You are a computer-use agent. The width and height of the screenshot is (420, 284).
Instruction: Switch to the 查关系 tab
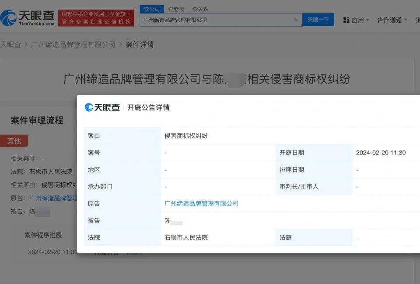coord(200,9)
